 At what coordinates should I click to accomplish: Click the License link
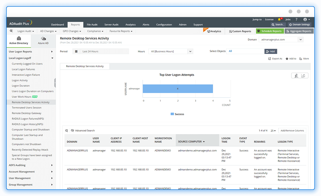pyautogui.click(x=269, y=19)
